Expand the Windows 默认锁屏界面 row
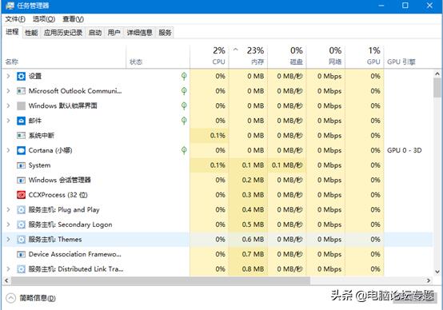Image resolution: width=443 pixels, height=310 pixels. click(8, 106)
